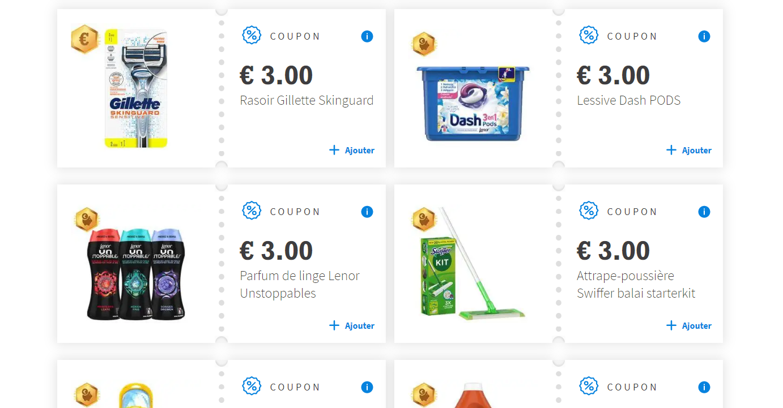
Task: Click percent coupon icon on Swiffer card
Action: pos(589,211)
